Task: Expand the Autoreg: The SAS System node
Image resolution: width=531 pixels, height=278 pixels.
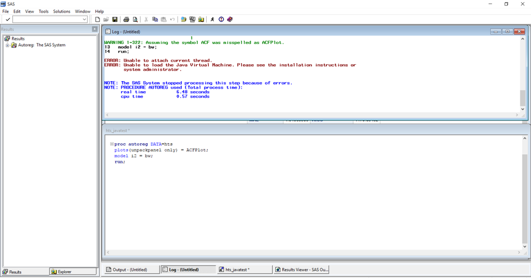Action: point(7,45)
